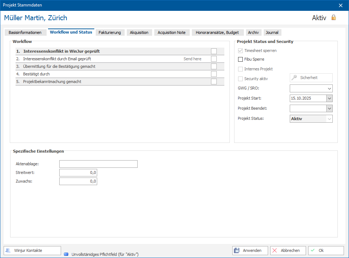Viewport: 349px width, 258px height.
Task: Open the Honoraransätze, Budget tab
Action: [x=217, y=32]
